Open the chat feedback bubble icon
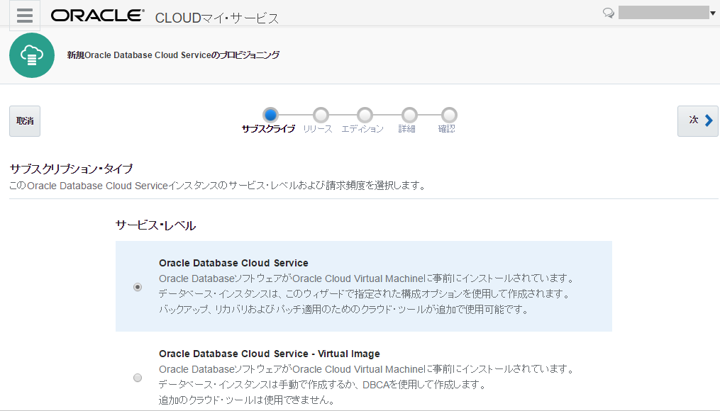Screen dimensions: 720x411 [x=609, y=13]
